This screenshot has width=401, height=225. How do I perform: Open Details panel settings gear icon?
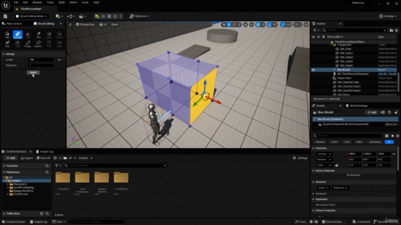click(x=398, y=136)
